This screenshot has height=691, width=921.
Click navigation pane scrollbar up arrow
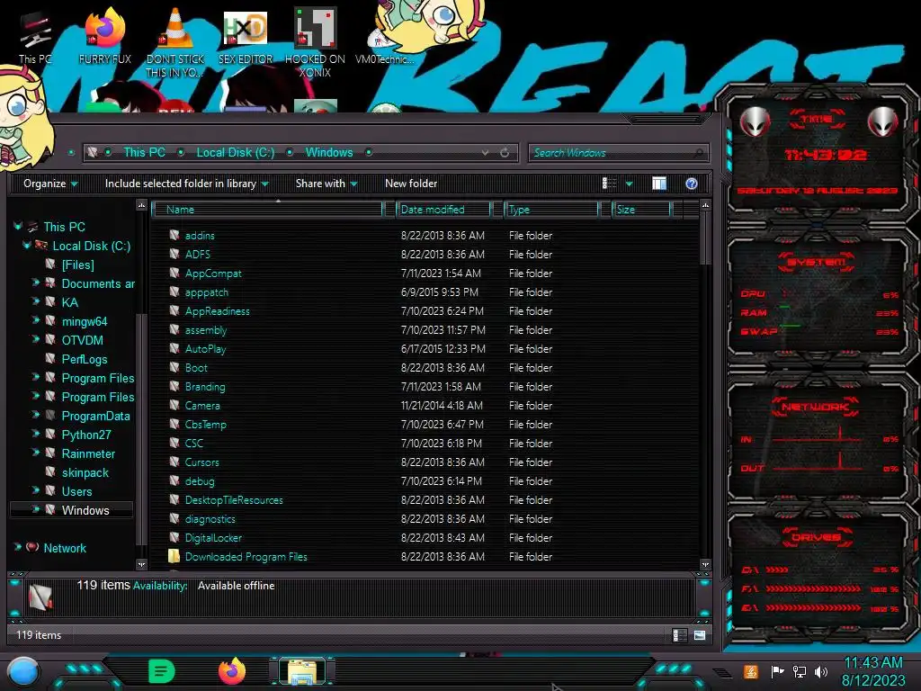click(x=141, y=205)
